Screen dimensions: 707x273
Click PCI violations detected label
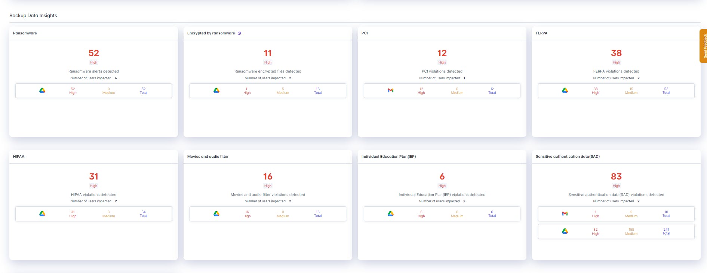(442, 71)
